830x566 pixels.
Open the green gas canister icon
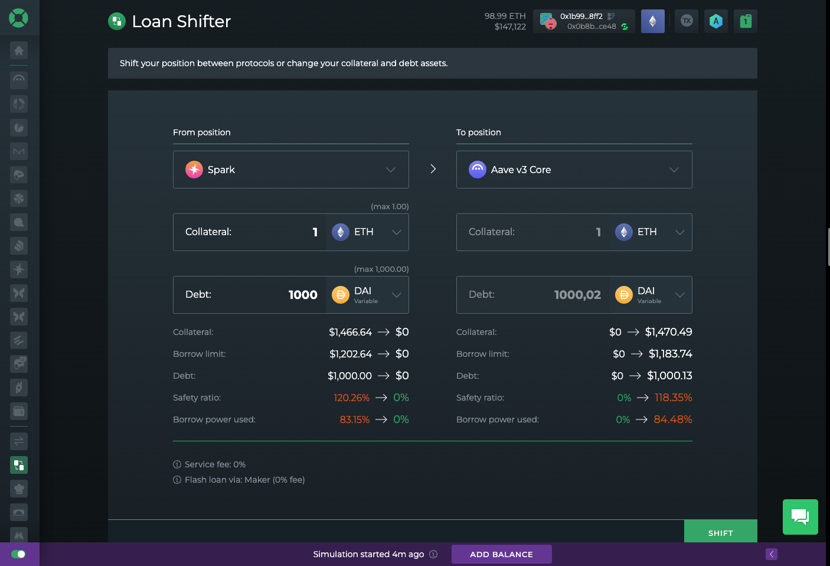click(x=746, y=21)
